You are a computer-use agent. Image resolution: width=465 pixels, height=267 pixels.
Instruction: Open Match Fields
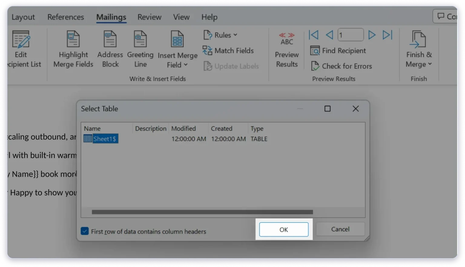click(228, 51)
